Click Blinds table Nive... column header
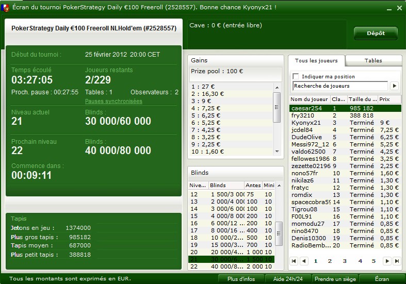The height and width of the screenshot is (284, 406). tap(198, 185)
